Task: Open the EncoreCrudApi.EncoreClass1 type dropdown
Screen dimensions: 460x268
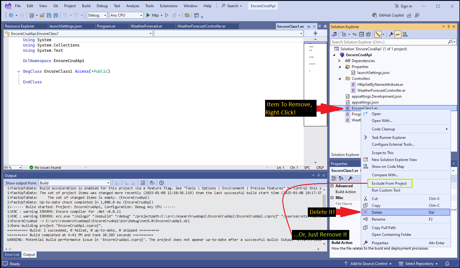Action: pyautogui.click(x=78, y=33)
